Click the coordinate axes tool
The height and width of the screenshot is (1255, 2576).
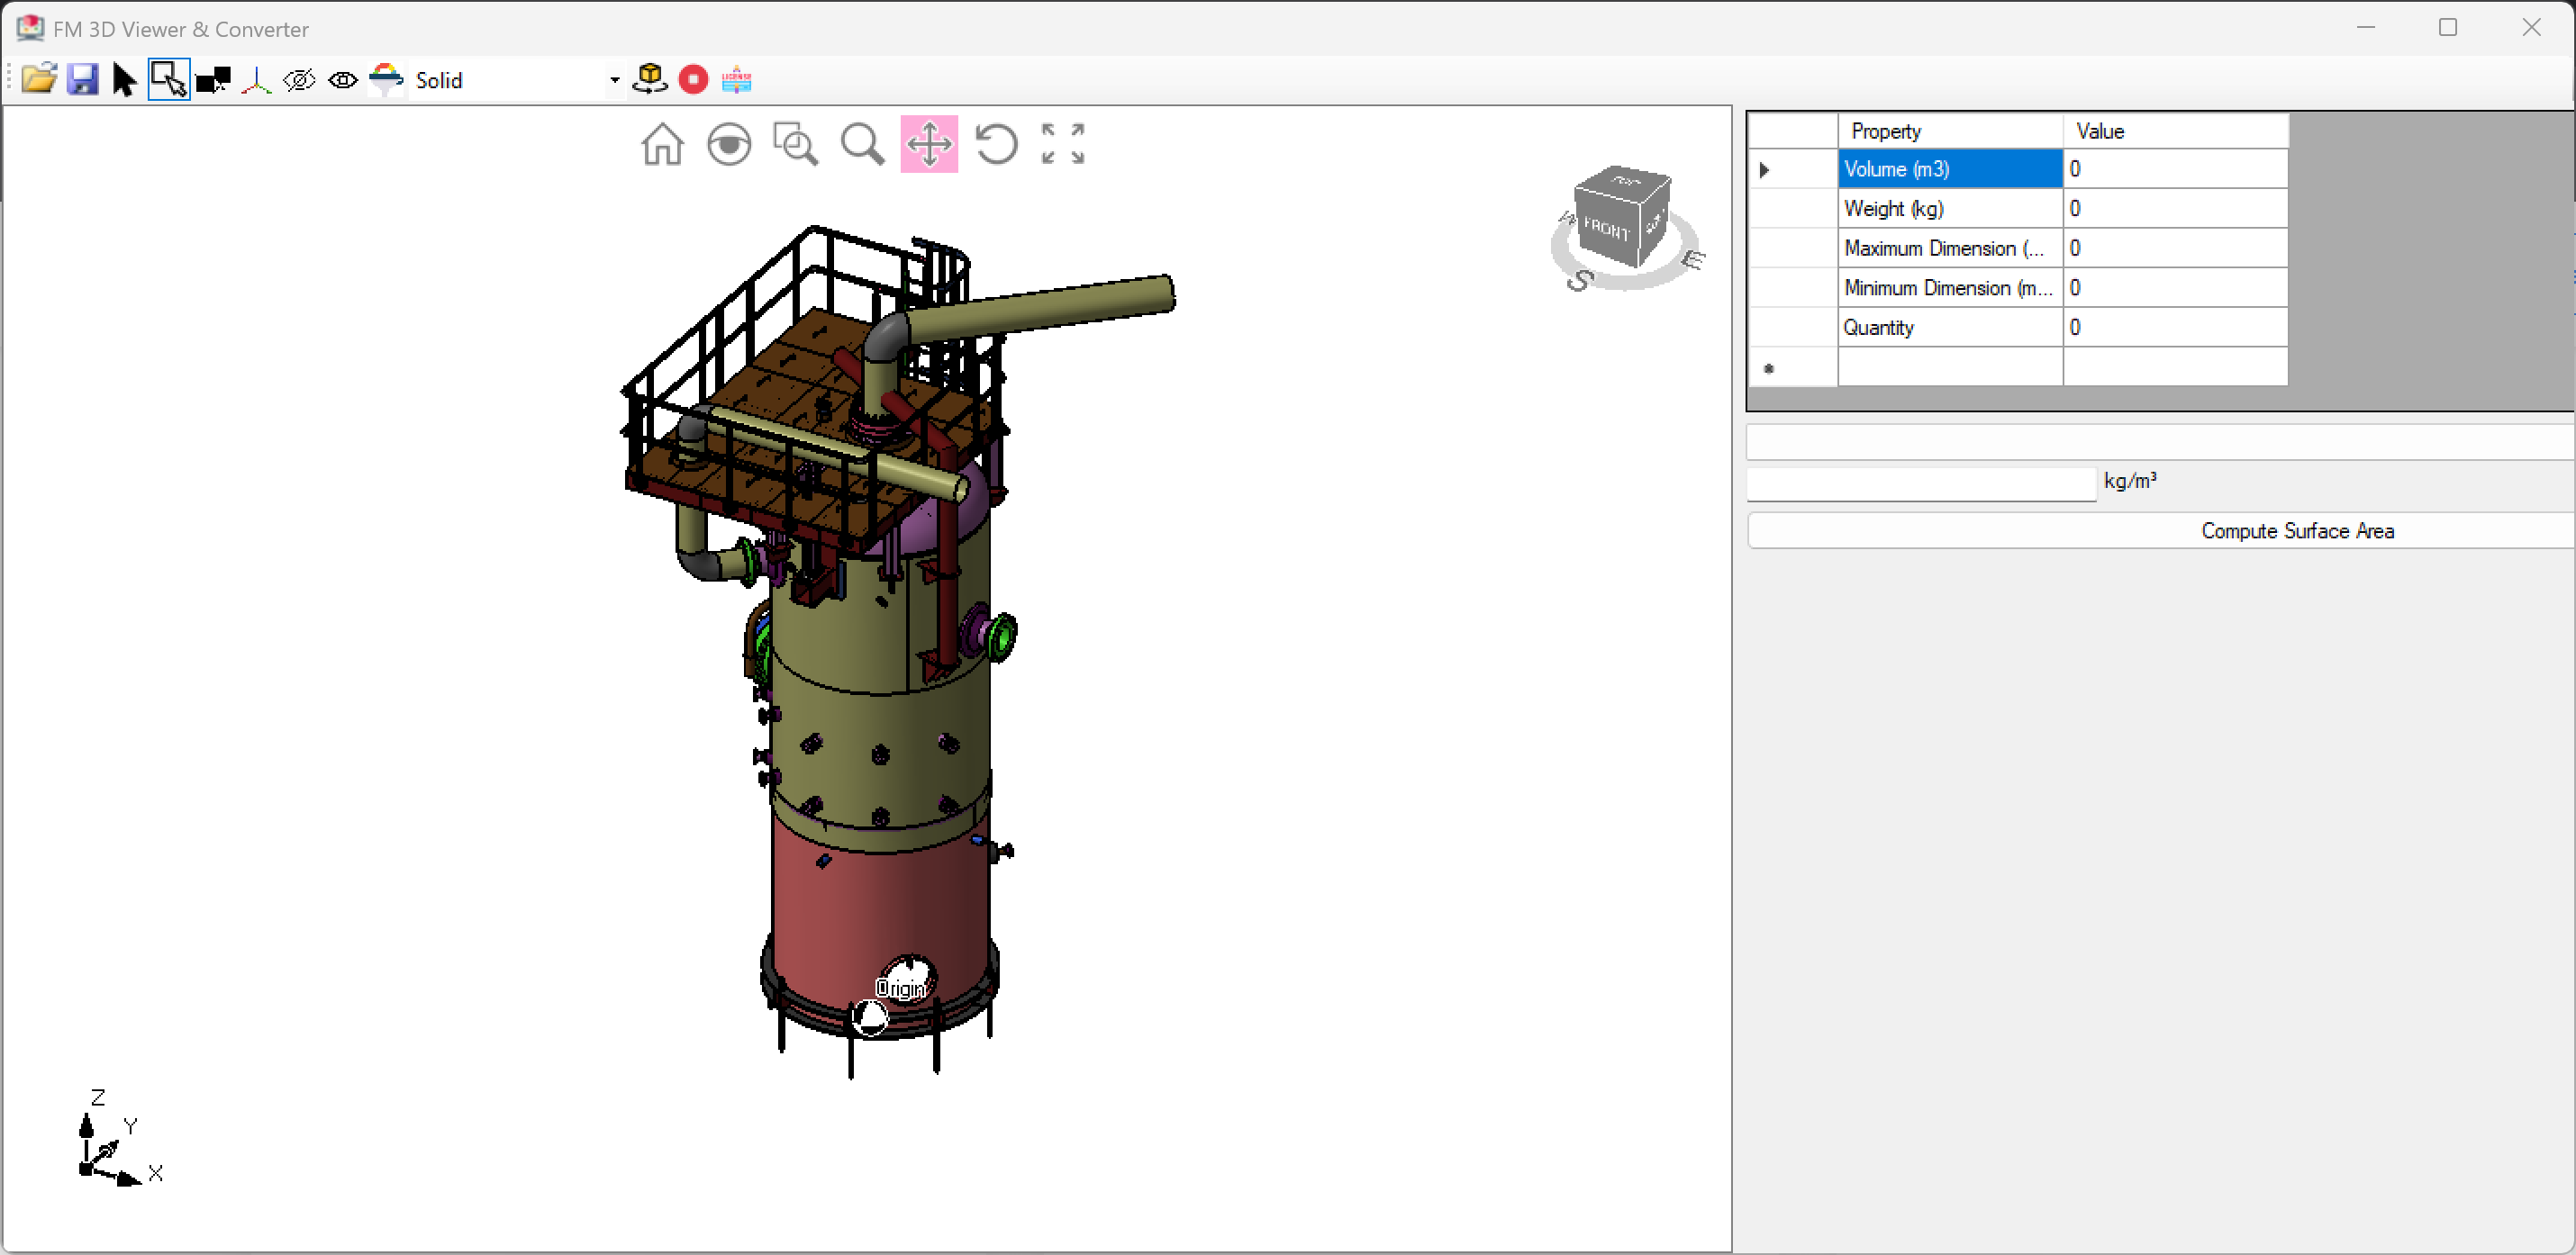pos(255,80)
